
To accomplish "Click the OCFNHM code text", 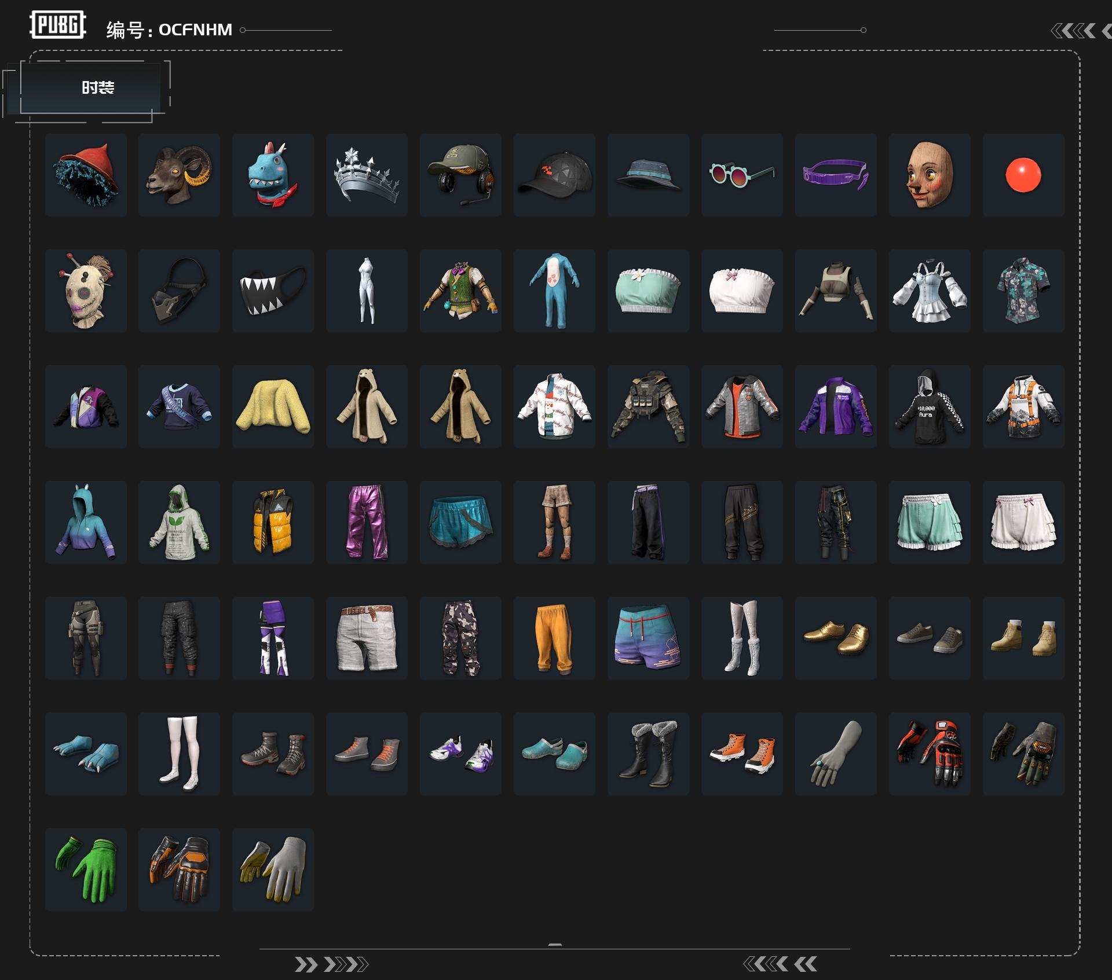I will [195, 30].
